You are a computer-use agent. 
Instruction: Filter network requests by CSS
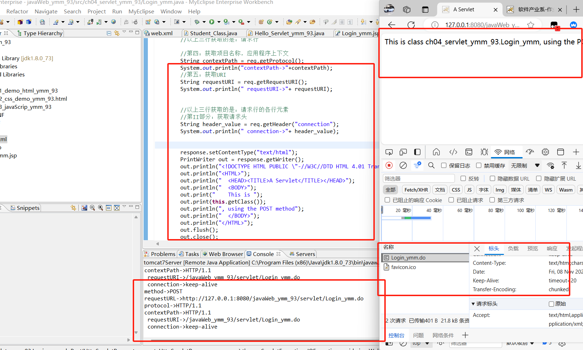[x=456, y=190]
